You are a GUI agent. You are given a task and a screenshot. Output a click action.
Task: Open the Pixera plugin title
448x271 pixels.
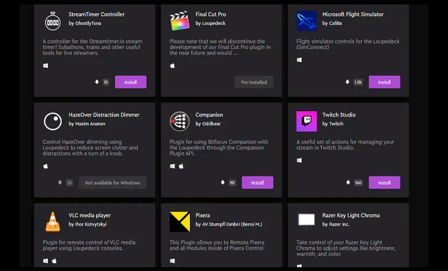[x=203, y=215]
